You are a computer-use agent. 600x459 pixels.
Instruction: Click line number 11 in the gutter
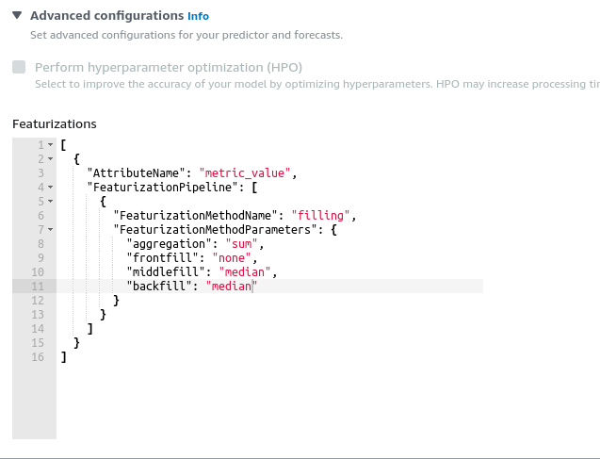point(39,287)
